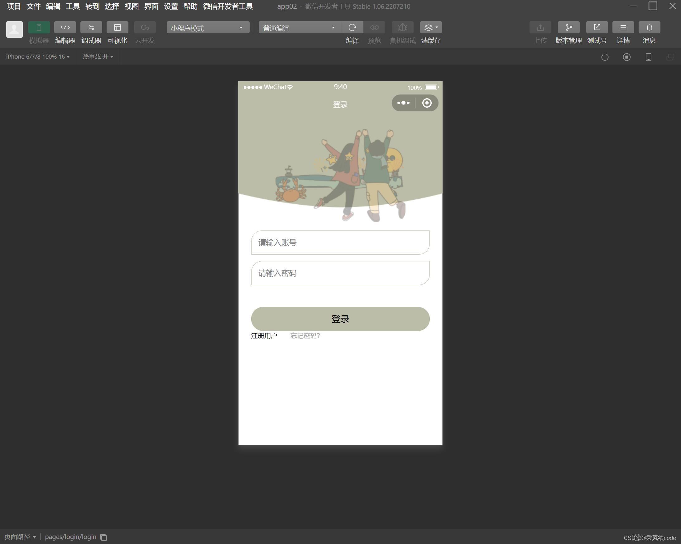The height and width of the screenshot is (544, 681).
Task: Click the 请输入账号 account input field
Action: pos(340,242)
